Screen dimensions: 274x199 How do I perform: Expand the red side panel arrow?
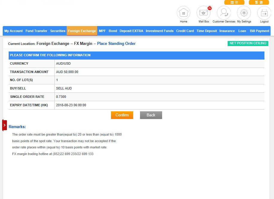(x=4, y=125)
